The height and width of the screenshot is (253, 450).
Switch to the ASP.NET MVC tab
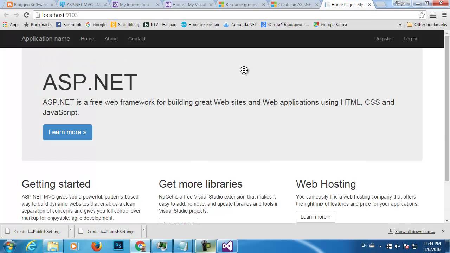[83, 5]
